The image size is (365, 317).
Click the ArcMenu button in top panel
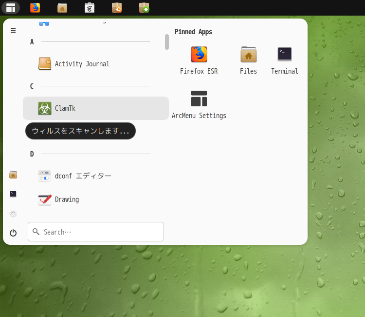(x=11, y=8)
